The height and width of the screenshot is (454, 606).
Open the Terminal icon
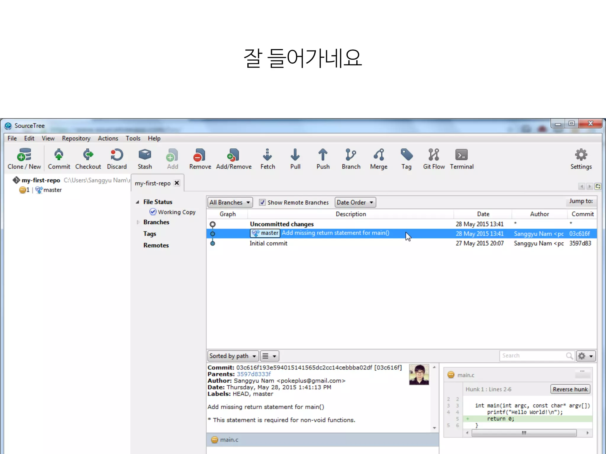[x=462, y=159]
